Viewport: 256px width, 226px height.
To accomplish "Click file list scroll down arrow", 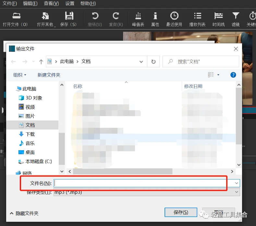I will tap(239, 165).
